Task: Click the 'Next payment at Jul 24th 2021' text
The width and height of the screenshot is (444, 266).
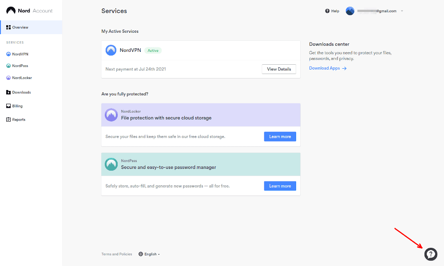Action: click(x=135, y=69)
